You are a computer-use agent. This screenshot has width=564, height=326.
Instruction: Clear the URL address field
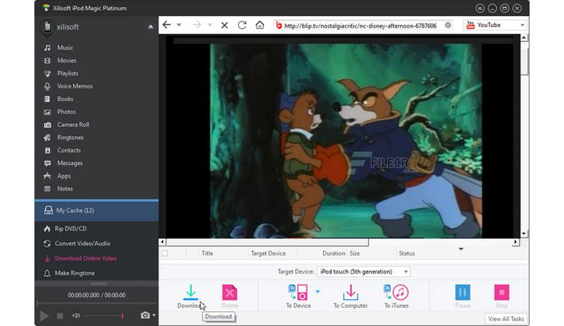click(448, 25)
